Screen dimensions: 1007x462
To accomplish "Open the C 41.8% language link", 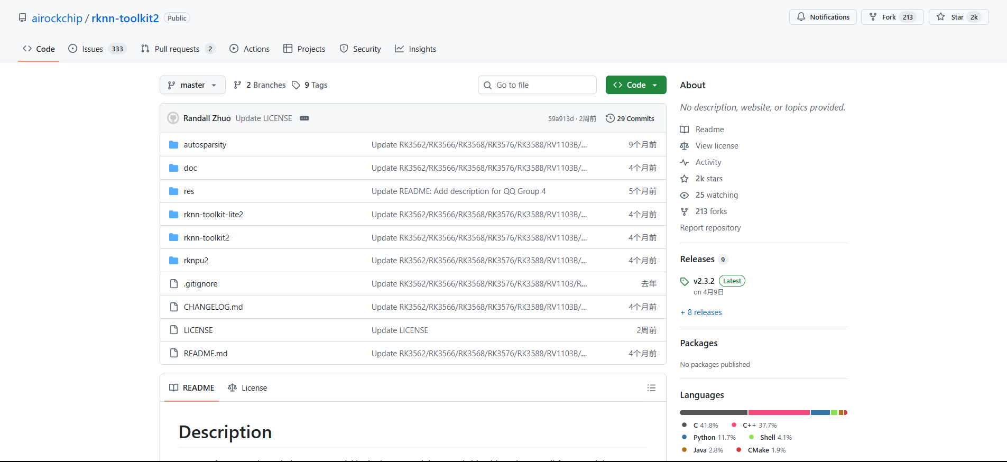I will click(x=700, y=426).
